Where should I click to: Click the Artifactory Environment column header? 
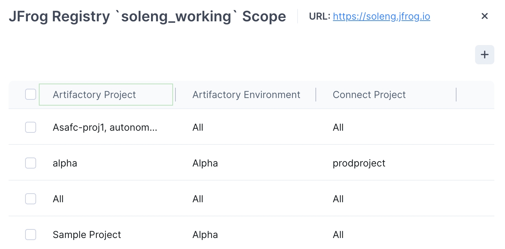tap(246, 95)
